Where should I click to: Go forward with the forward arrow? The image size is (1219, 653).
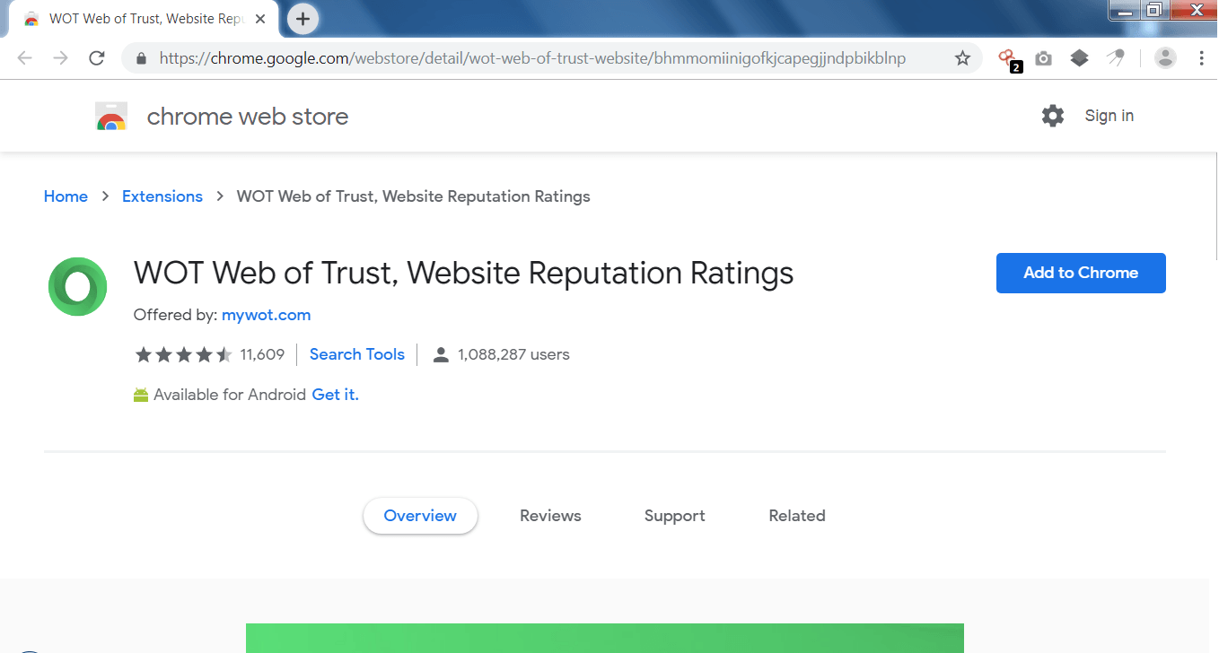(x=60, y=58)
